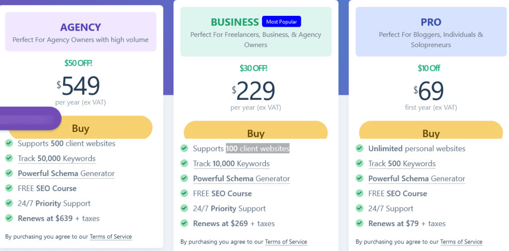This screenshot has width=509, height=251.
Task: Click the Most Popular badge
Action: [281, 22]
